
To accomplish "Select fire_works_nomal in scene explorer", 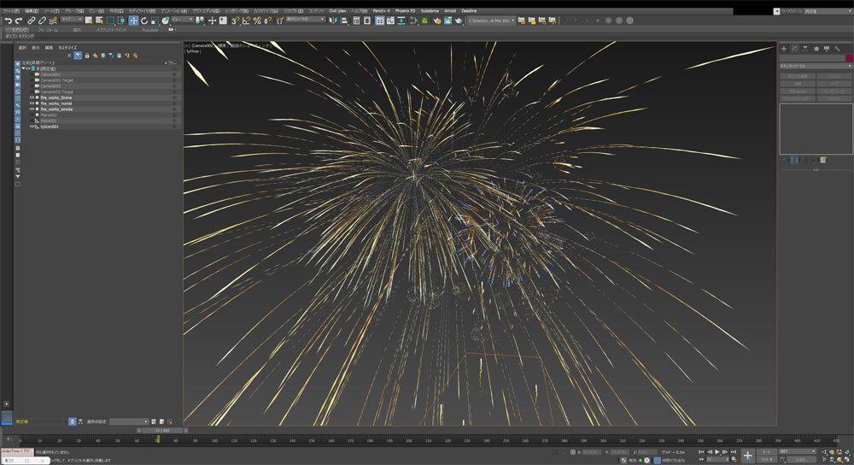I will point(56,103).
